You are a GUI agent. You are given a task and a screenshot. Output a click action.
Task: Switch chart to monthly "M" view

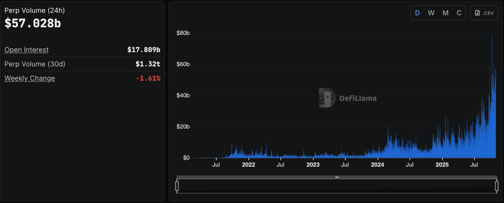point(445,13)
